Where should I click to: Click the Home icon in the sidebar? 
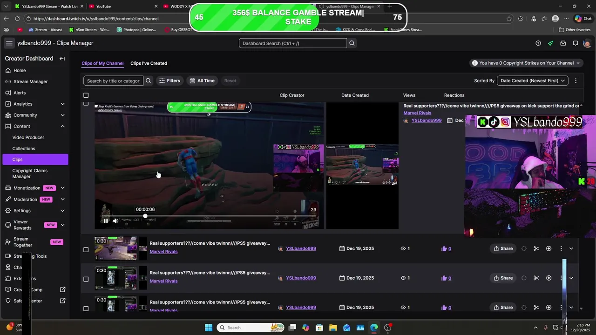8,71
